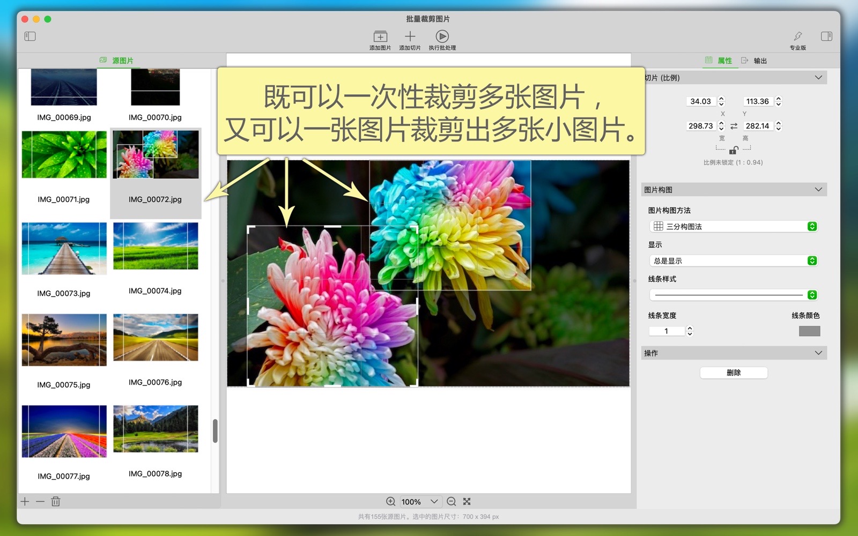Click the zoom out magnifier icon
Viewport: 858px width, 536px height.
point(452,502)
